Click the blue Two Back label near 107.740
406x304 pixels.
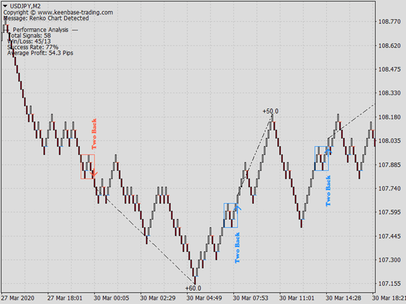328,191
